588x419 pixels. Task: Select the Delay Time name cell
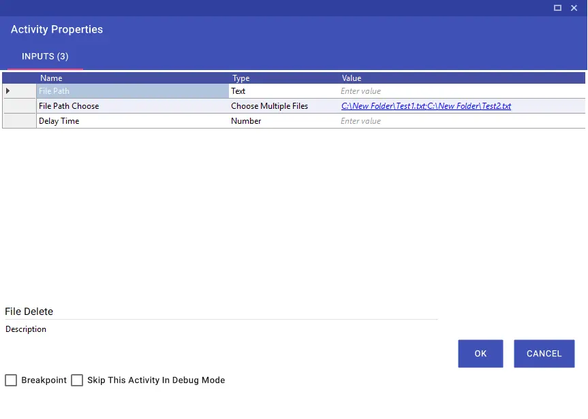[x=133, y=121]
